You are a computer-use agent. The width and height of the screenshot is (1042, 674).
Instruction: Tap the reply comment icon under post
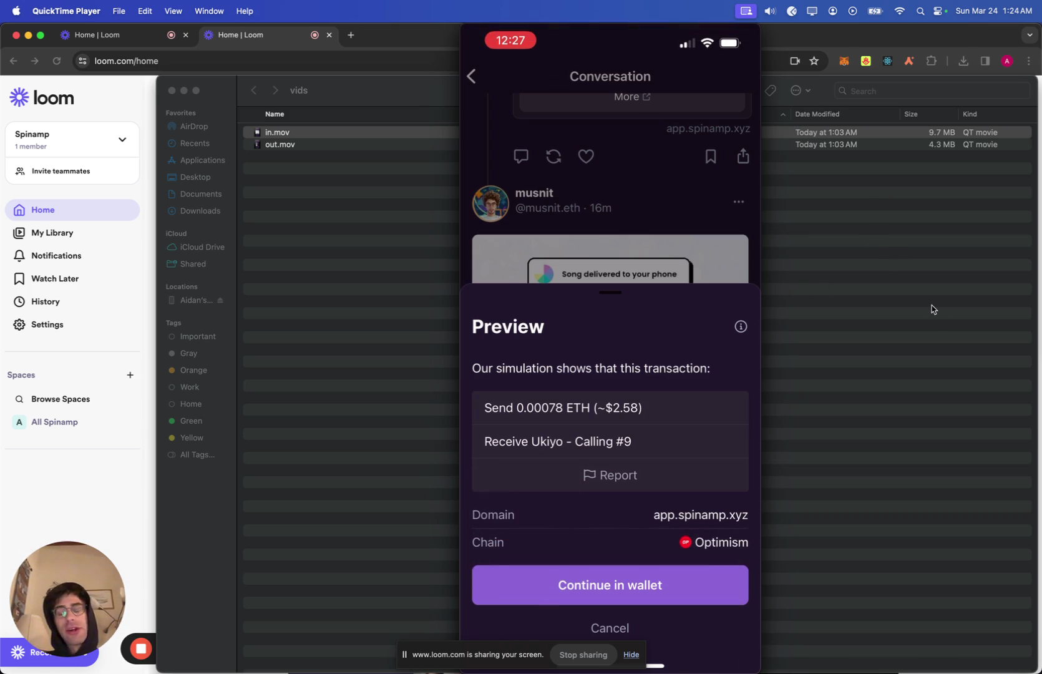(521, 156)
